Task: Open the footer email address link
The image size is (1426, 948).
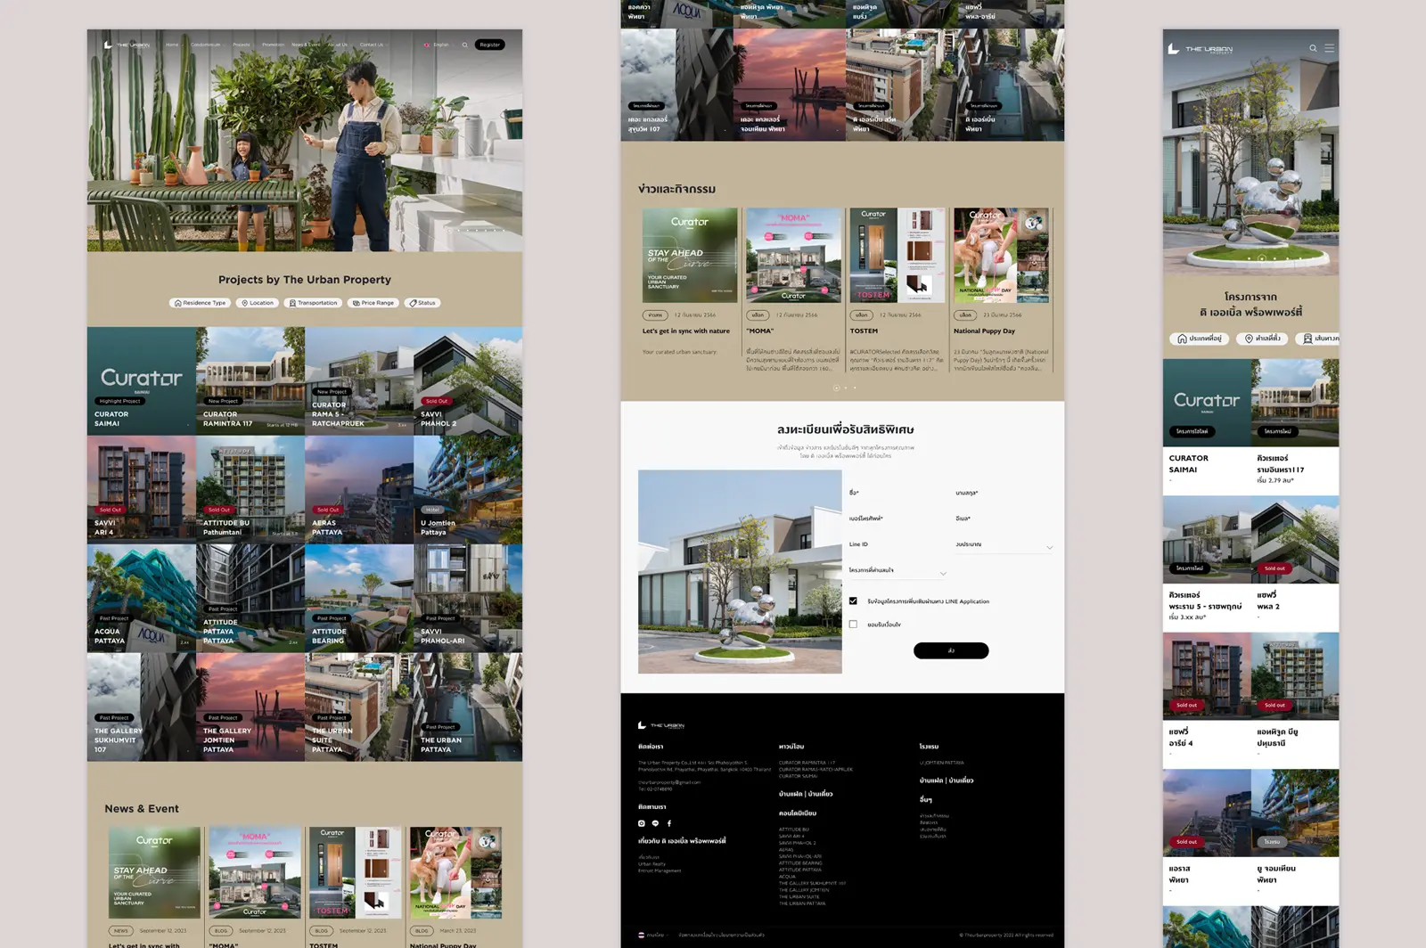Action: pos(669,782)
